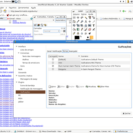133x133 pixels.
Task: Select the Blur/Sharpen droplet tool
Action: pyautogui.click(x=82, y=33)
